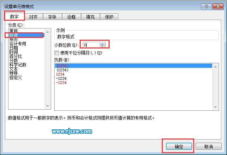The height and width of the screenshot is (155, 227).
Task: Increase decimal places with up spinner arrow
Action: [103, 44]
